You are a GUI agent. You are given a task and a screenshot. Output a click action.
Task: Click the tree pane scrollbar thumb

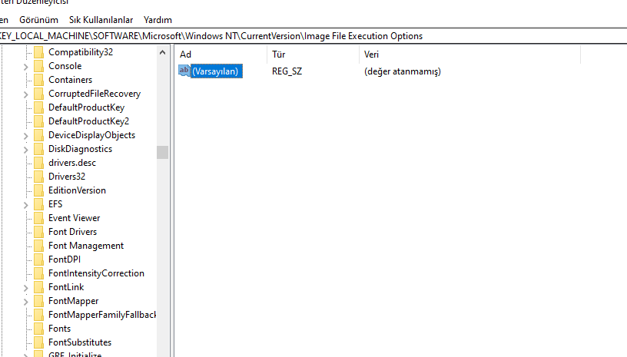pyautogui.click(x=162, y=152)
